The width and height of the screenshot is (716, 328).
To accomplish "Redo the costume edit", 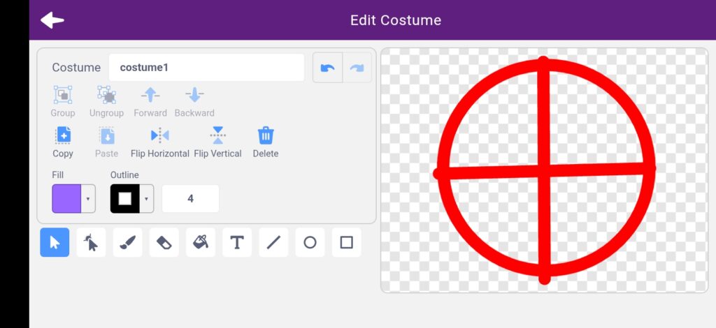I will click(x=357, y=68).
